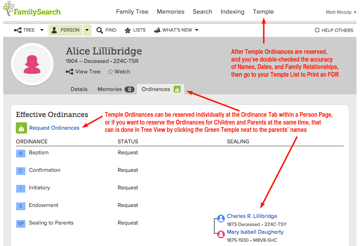Click the Confirmation C icon
This screenshot has height=246, width=360.
(21, 171)
